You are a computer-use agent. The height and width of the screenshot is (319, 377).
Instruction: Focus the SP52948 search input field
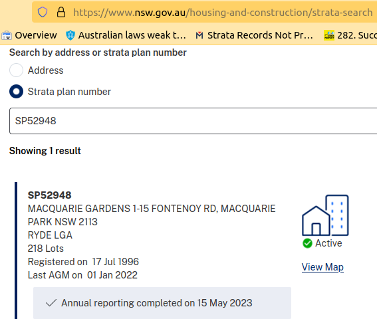pyautogui.click(x=193, y=121)
